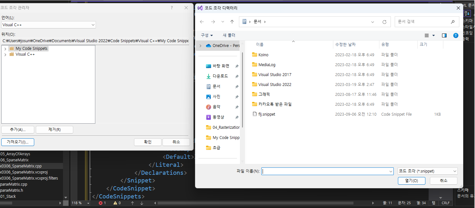Screen dimensions: 475x208
Task: Open 다운로드 quick access item
Action: 220,76
